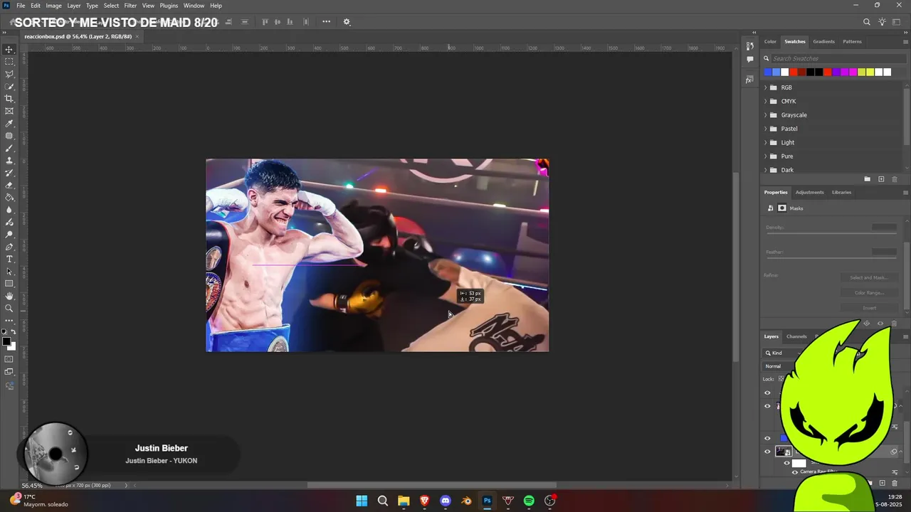
Task: Click the Photoshop search icon
Action: point(867,22)
